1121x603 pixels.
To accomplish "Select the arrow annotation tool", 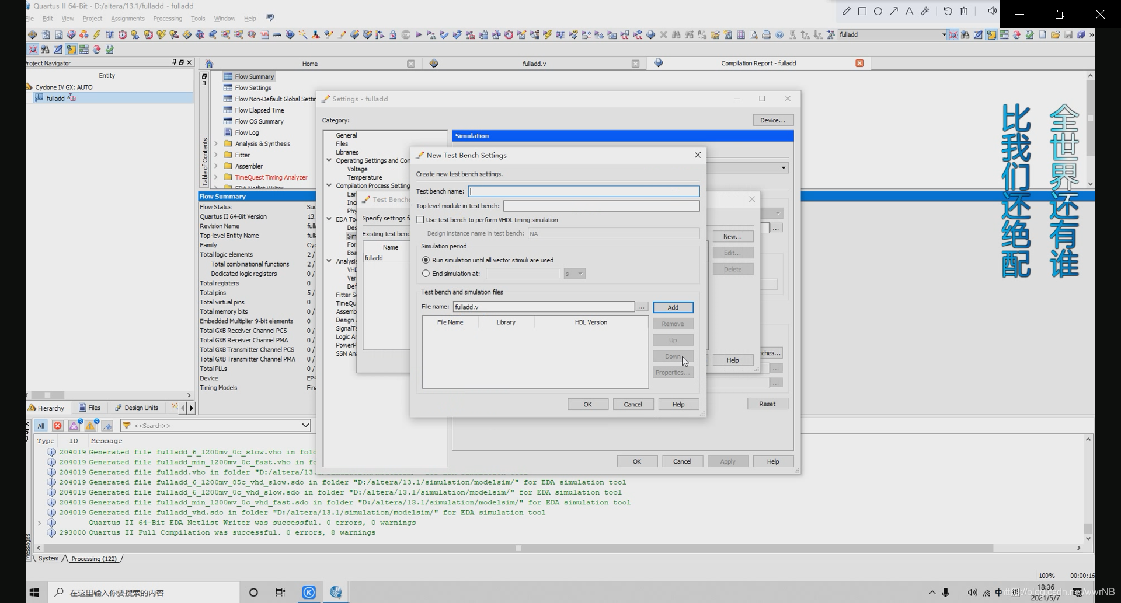I will pos(893,11).
